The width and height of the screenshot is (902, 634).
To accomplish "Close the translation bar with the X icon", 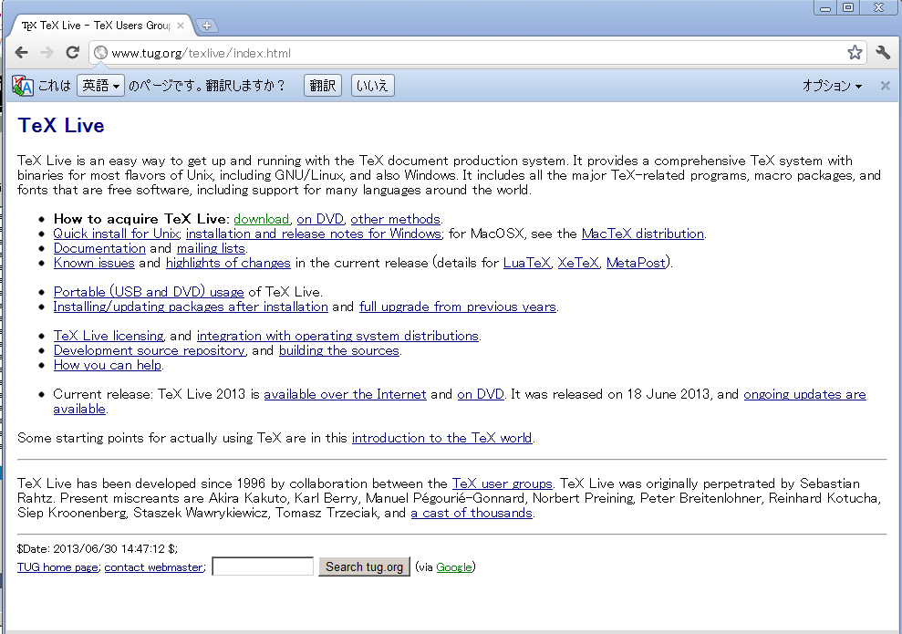I will tap(885, 86).
